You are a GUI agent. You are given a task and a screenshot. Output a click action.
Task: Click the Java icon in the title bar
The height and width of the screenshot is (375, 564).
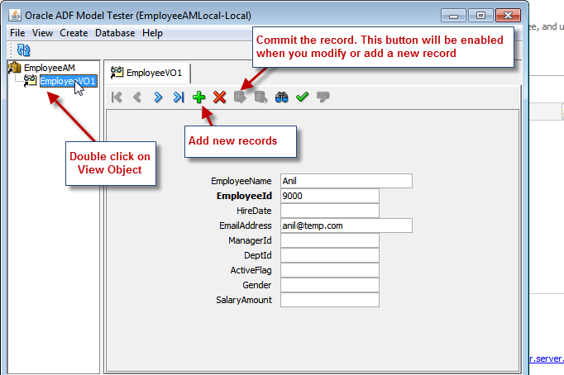coord(15,16)
